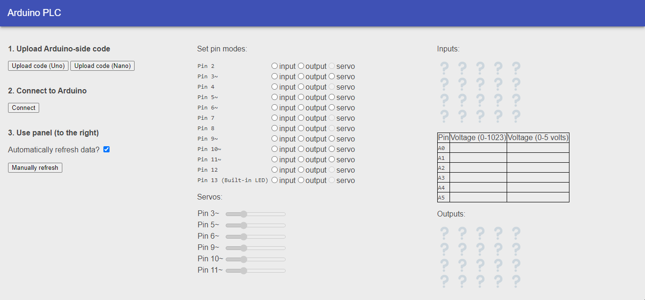Click the Manually refresh button
This screenshot has width=645, height=300.
pos(35,167)
